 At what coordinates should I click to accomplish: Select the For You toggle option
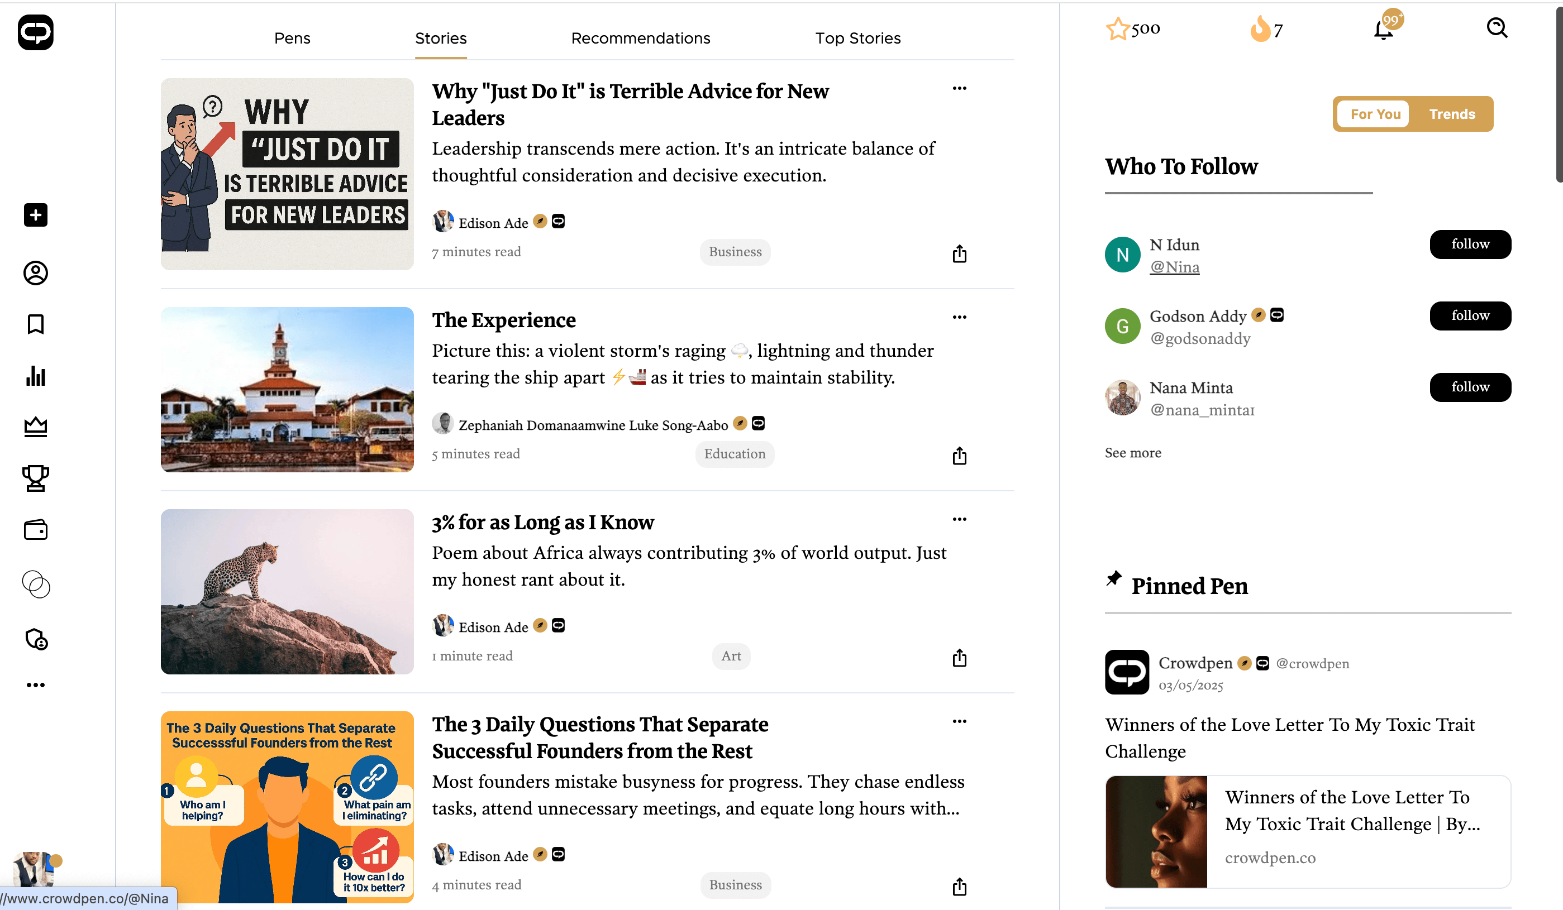click(x=1374, y=114)
